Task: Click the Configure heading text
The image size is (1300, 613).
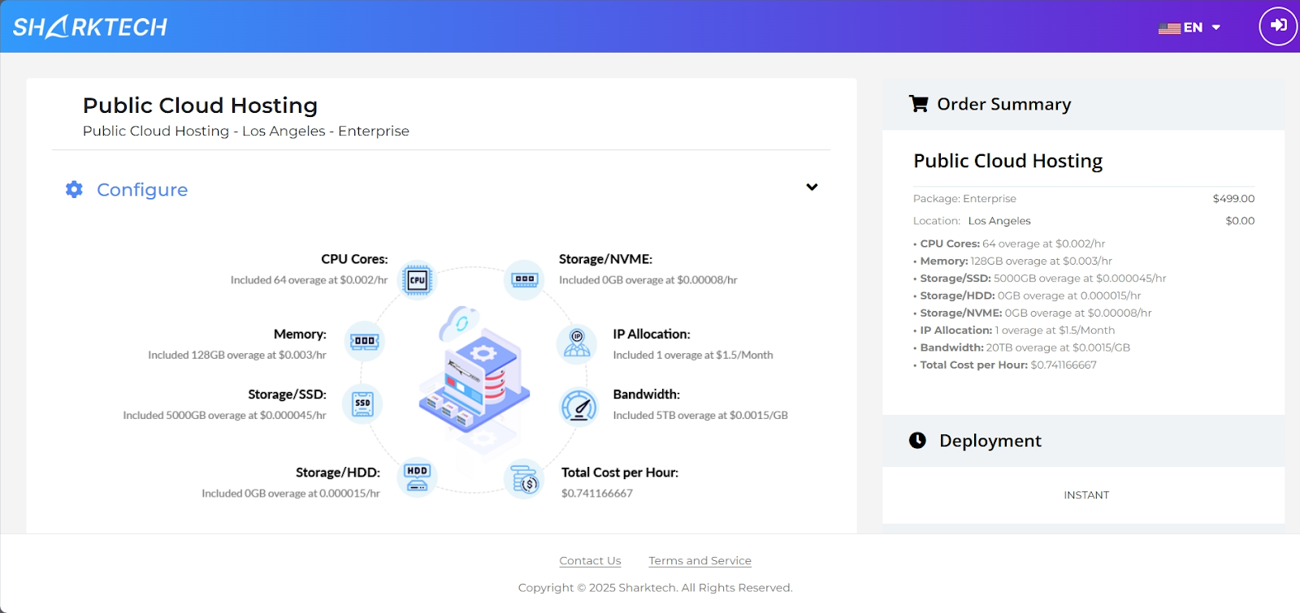Action: pos(142,189)
